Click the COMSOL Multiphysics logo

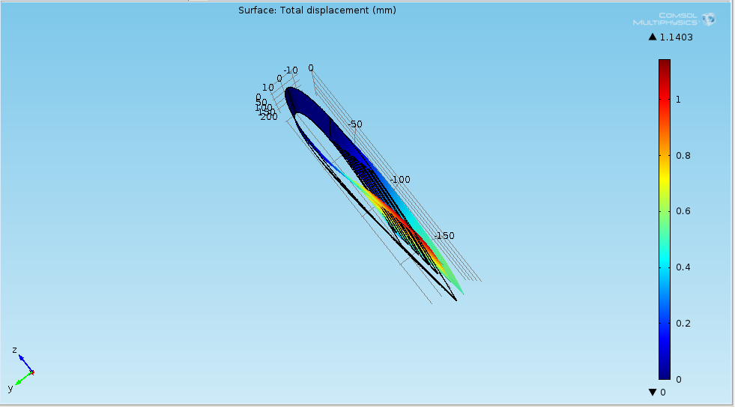coord(674,19)
